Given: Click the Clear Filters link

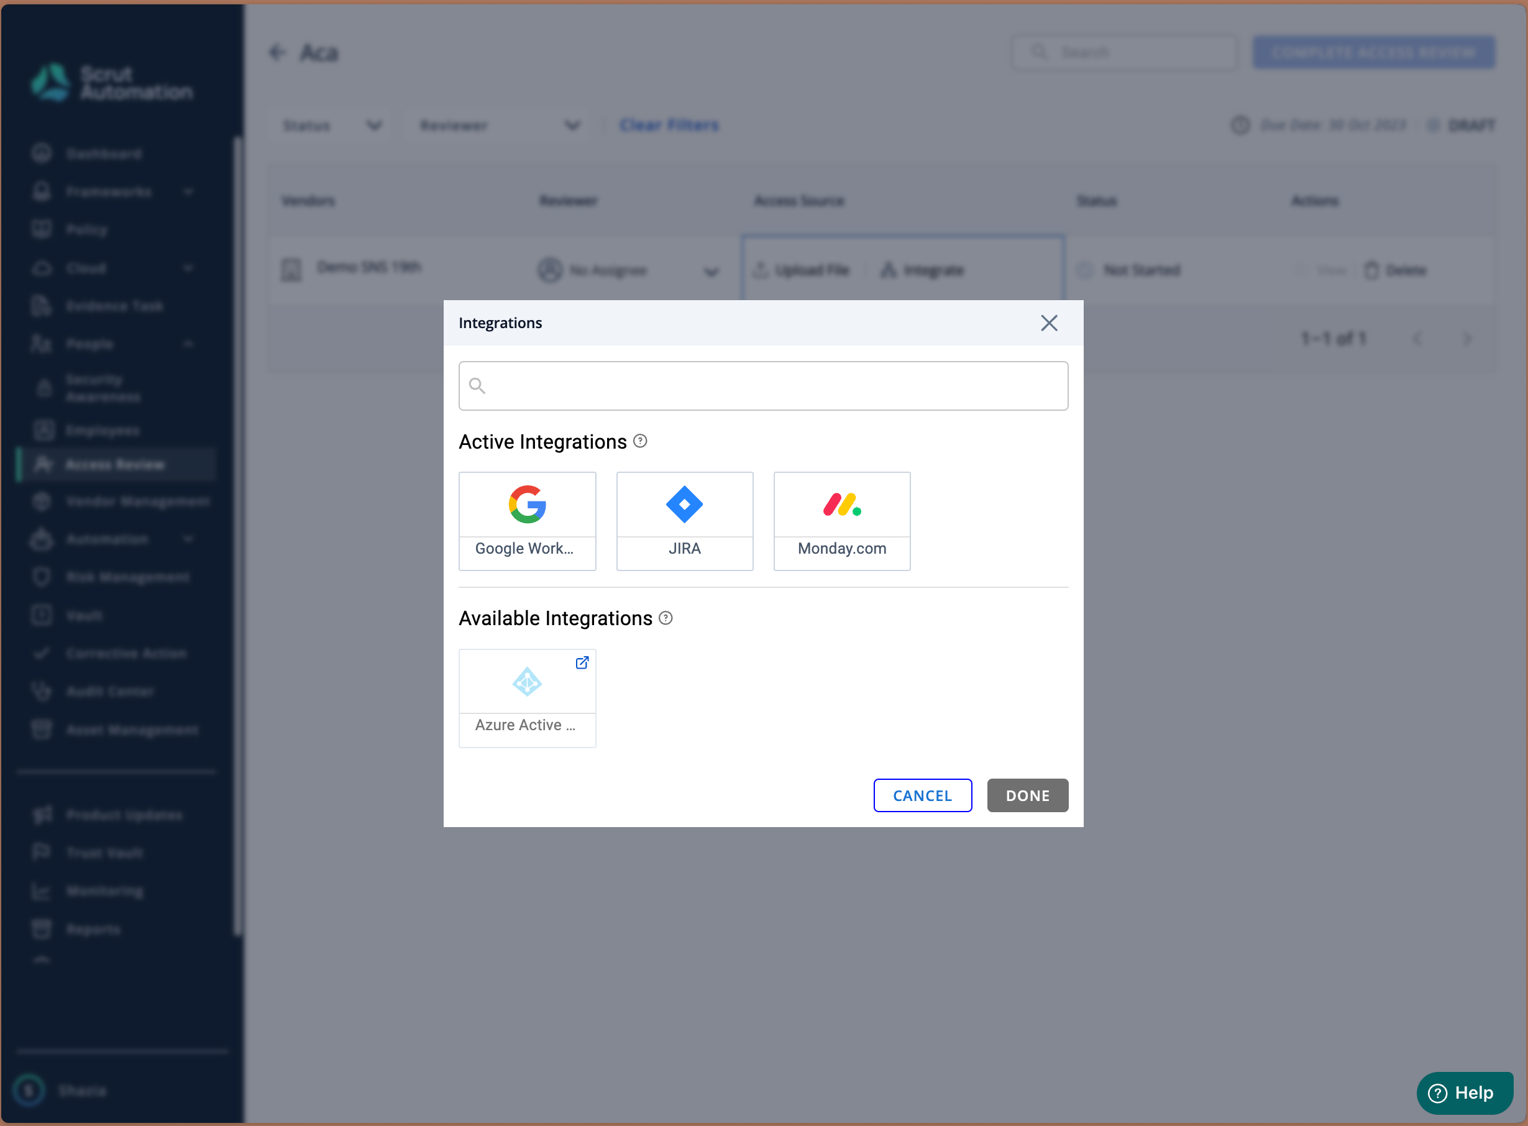Looking at the screenshot, I should tap(669, 126).
